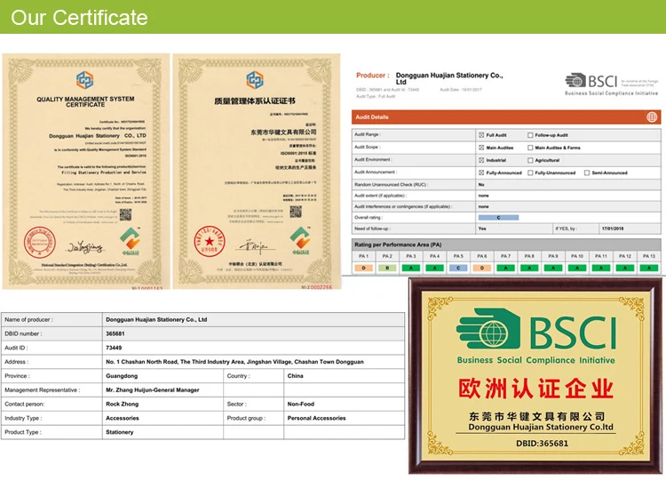The image size is (666, 489).
Task: Click the Audit extent value none
Action: click(483, 196)
